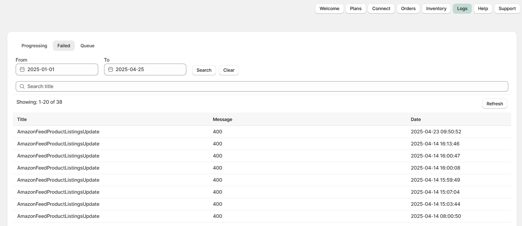The height and width of the screenshot is (226, 522).
Task: Contact Support from top navigation
Action: pyautogui.click(x=507, y=8)
